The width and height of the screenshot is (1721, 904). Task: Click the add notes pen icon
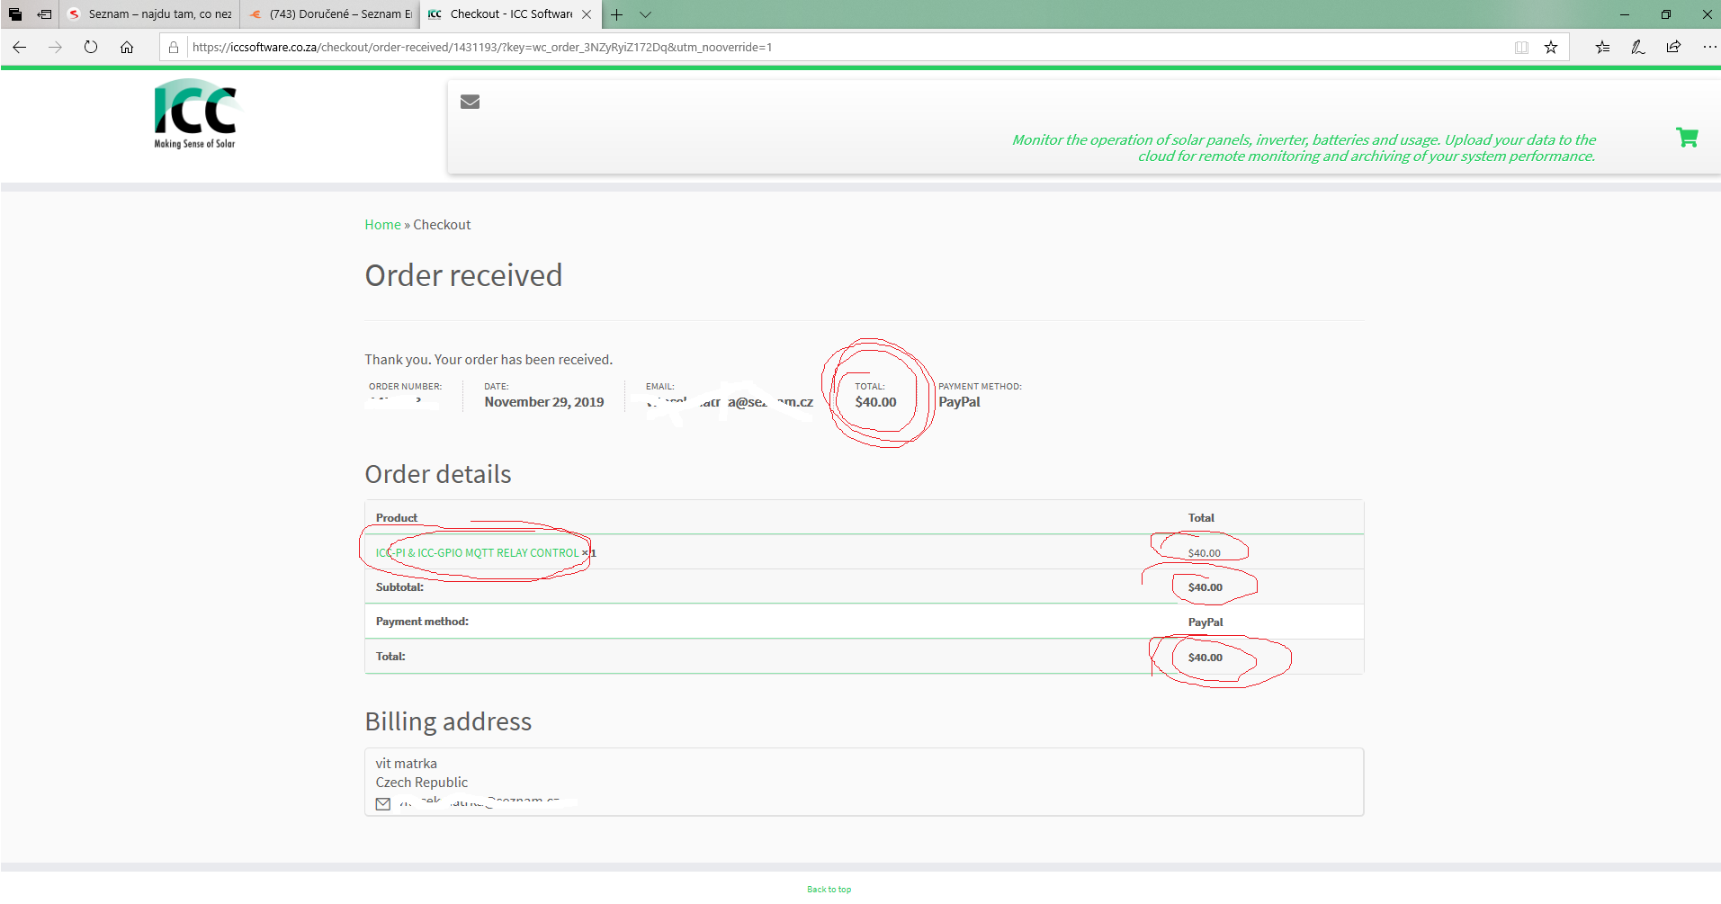(1637, 47)
